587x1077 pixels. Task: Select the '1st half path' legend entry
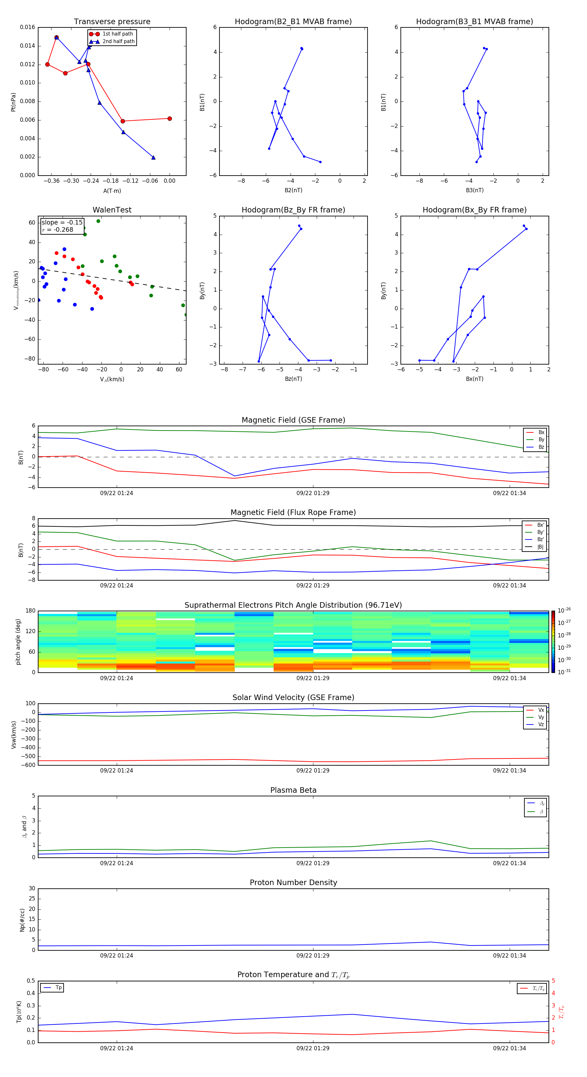pos(112,34)
